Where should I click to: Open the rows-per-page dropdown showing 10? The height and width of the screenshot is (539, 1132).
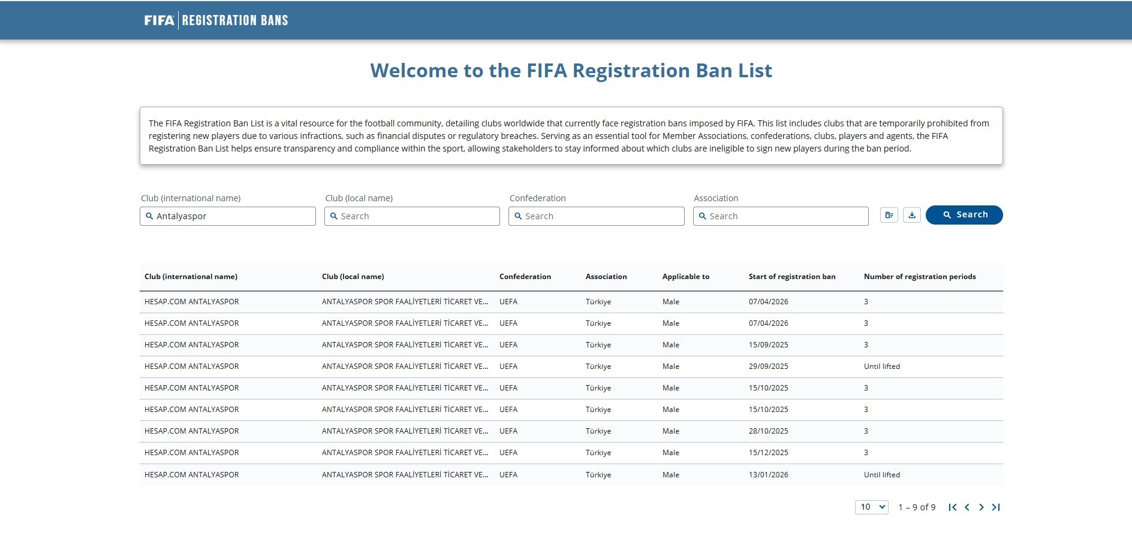coord(871,507)
